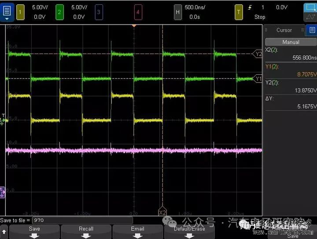317x239 pixels.
Task: Toggle channel 2 green button
Action: 59,12
